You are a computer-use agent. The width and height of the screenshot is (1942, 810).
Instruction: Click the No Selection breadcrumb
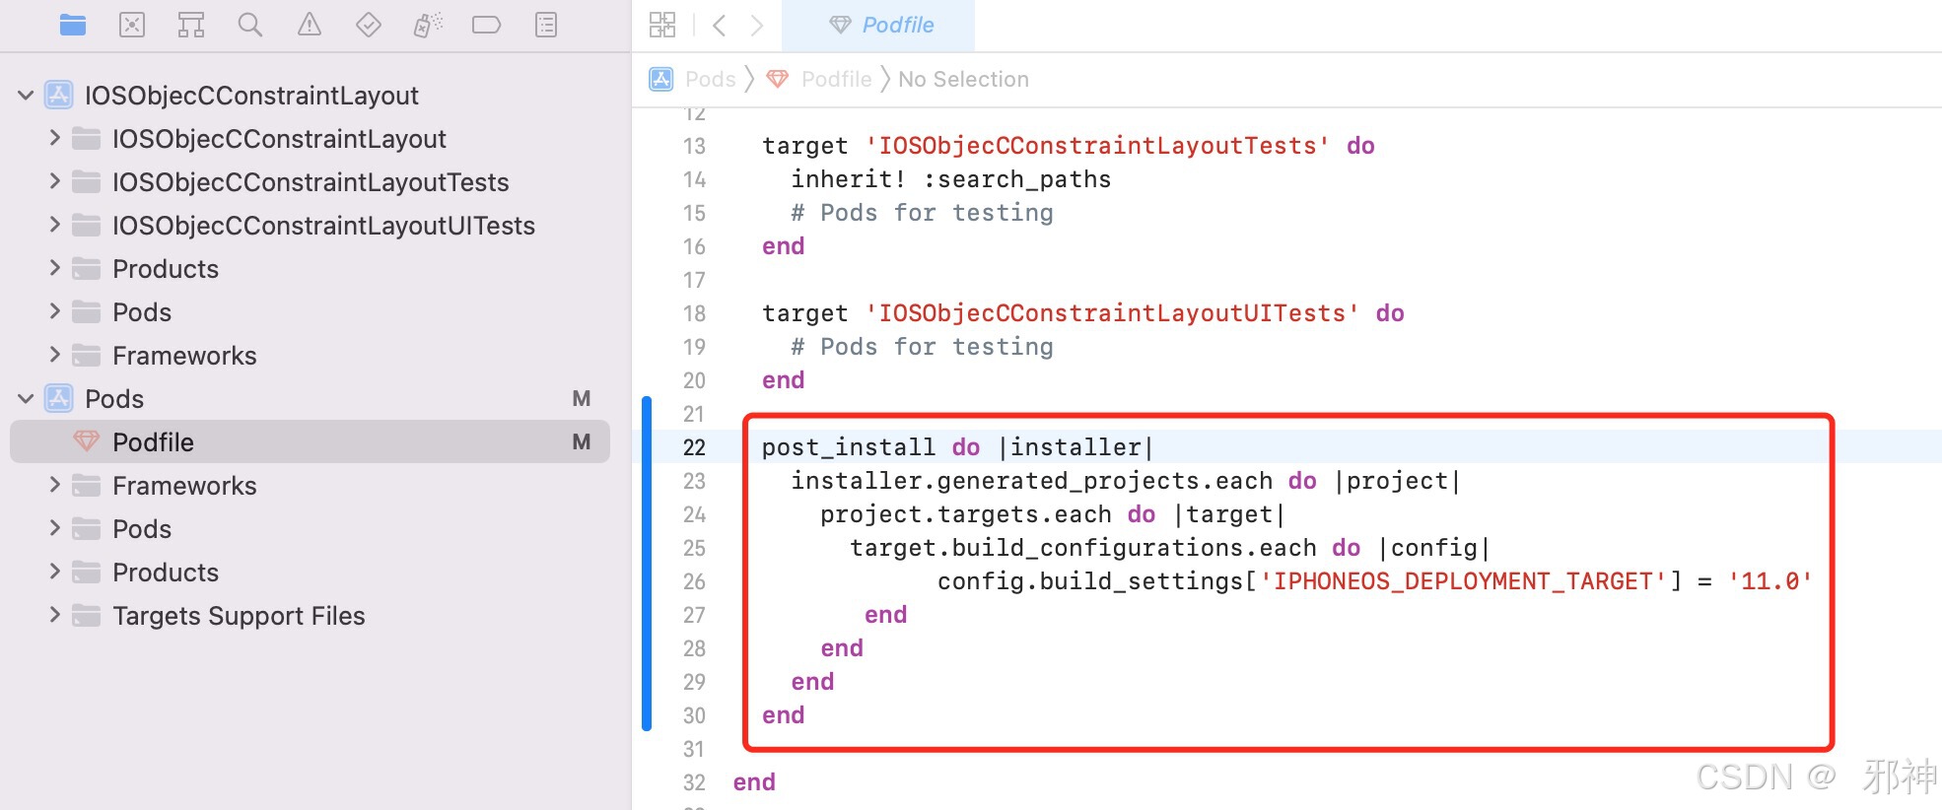click(963, 79)
